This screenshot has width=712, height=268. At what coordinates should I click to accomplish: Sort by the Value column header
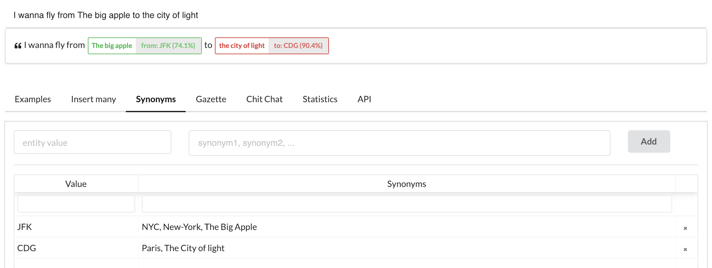(76, 184)
